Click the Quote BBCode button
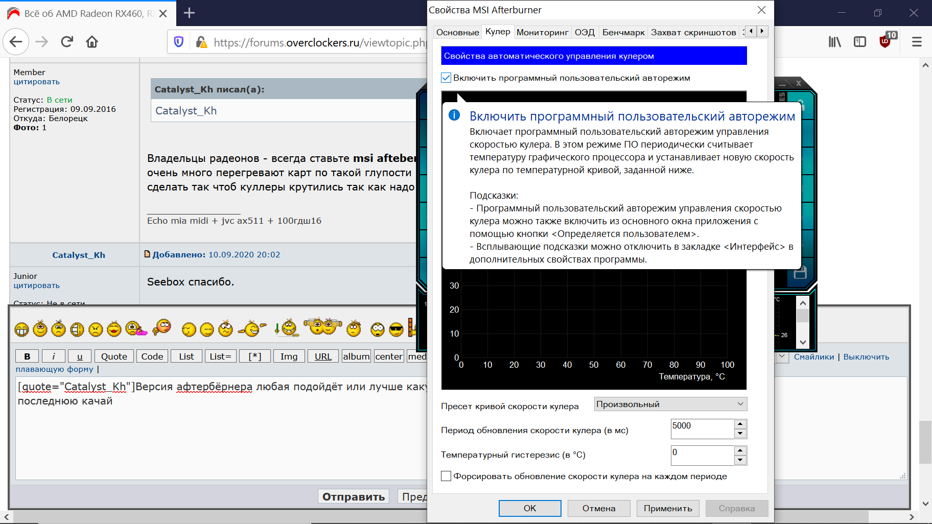Viewport: 932px width, 524px height. tap(114, 356)
